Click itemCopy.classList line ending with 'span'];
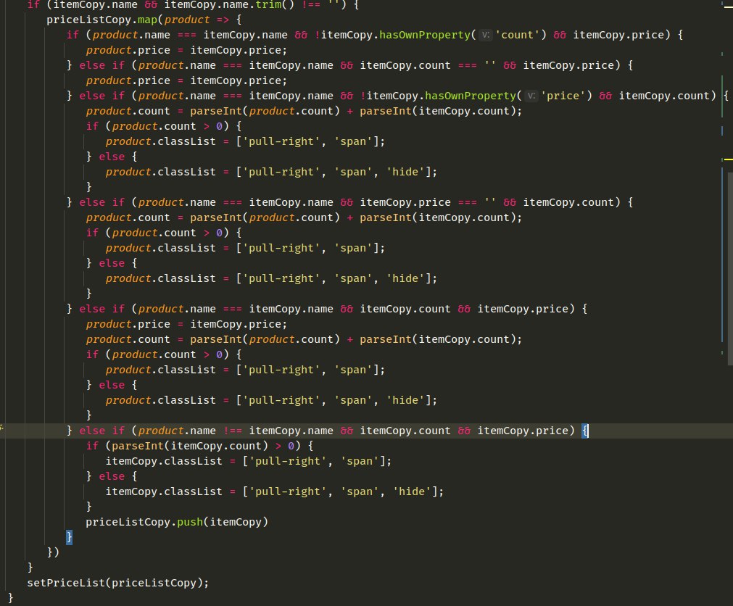This screenshot has width=733, height=606. 248,461
